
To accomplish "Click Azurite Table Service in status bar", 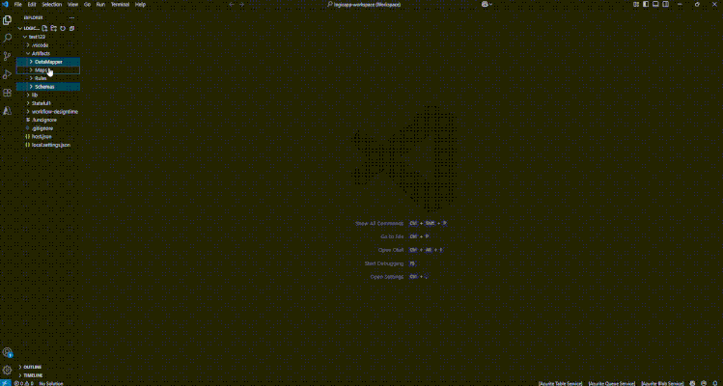I will click(x=560, y=383).
